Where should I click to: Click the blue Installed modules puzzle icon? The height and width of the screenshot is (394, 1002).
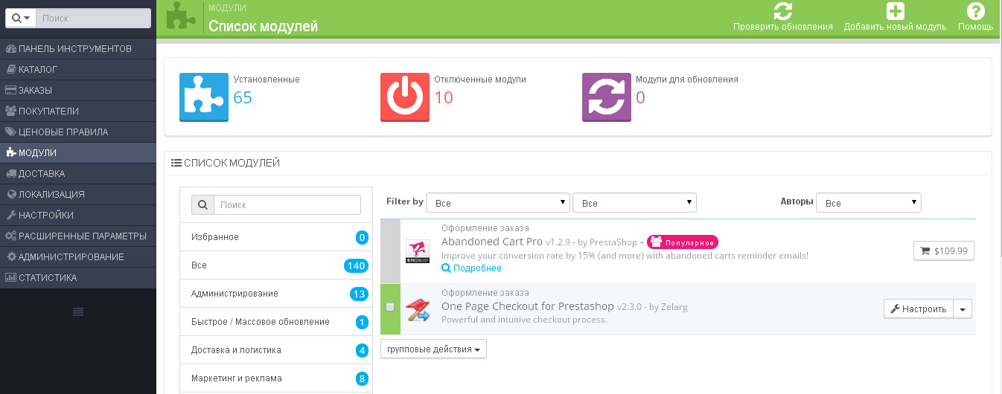(204, 97)
